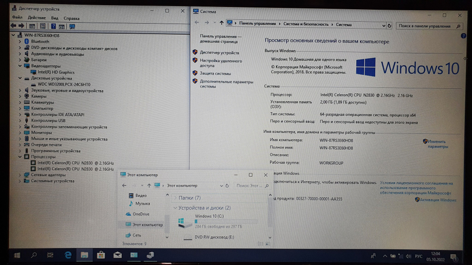This screenshot has width=472, height=265.
Task: Open Дополнительные параметры системы link
Action: click(x=227, y=84)
